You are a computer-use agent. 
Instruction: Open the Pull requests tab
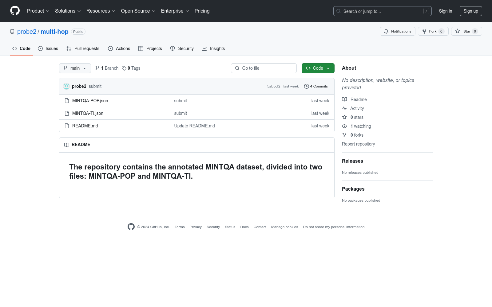(83, 49)
